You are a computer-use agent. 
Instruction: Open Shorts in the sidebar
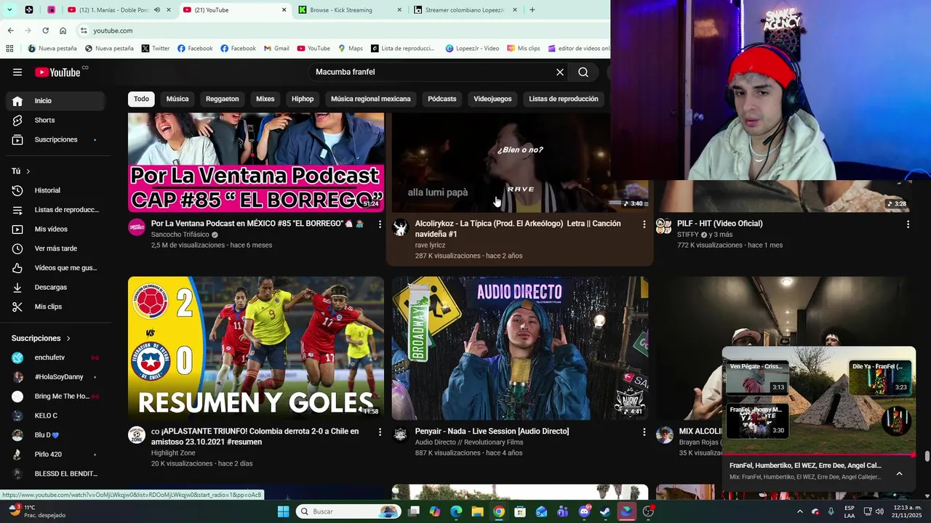click(x=55, y=120)
